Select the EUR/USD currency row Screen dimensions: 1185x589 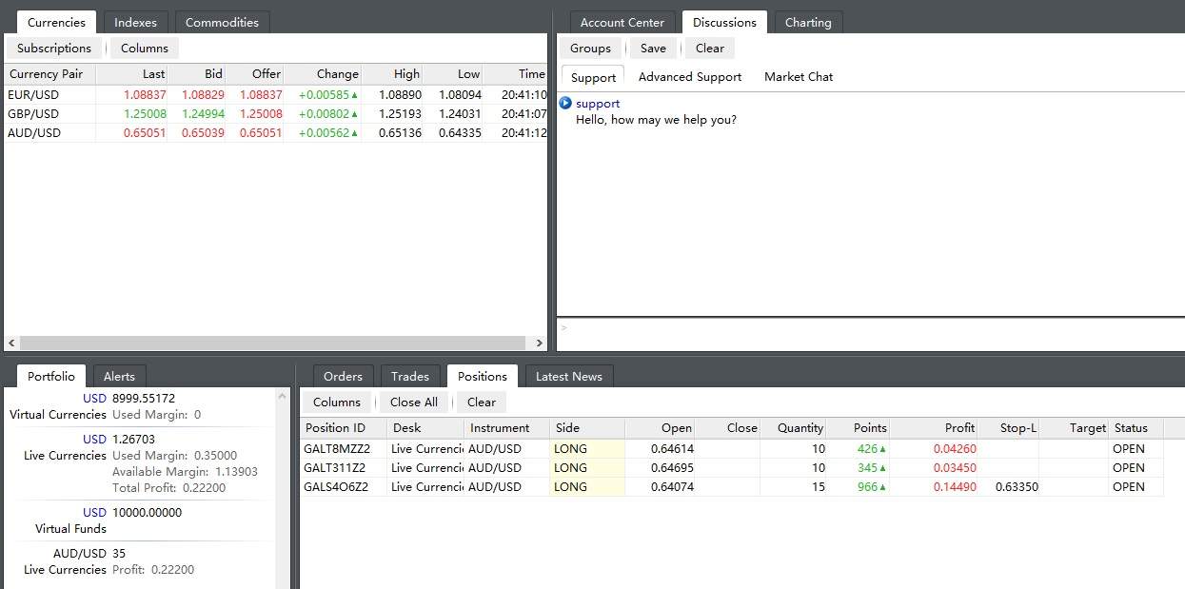[x=276, y=95]
